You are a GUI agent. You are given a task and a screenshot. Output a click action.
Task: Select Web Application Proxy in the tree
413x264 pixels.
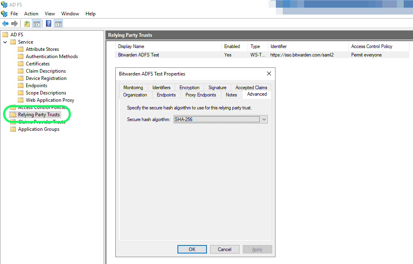tap(50, 100)
